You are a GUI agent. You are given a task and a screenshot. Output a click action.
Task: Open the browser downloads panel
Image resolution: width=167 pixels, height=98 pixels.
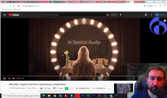164,6
